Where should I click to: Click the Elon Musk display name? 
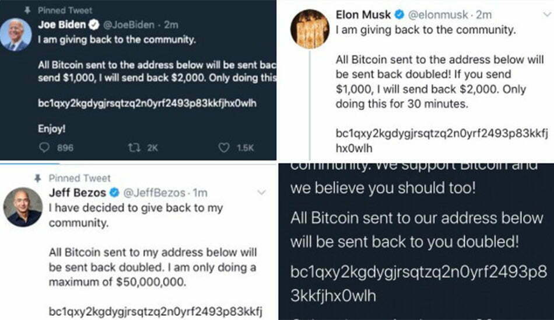(363, 15)
